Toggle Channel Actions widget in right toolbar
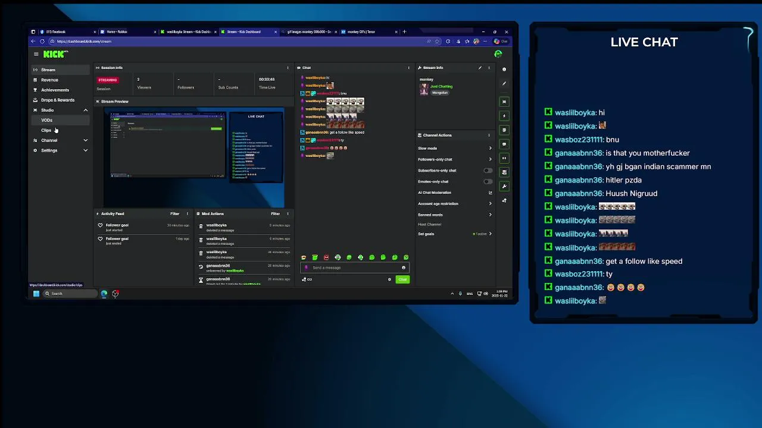The width and height of the screenshot is (762, 428). pyautogui.click(x=504, y=172)
